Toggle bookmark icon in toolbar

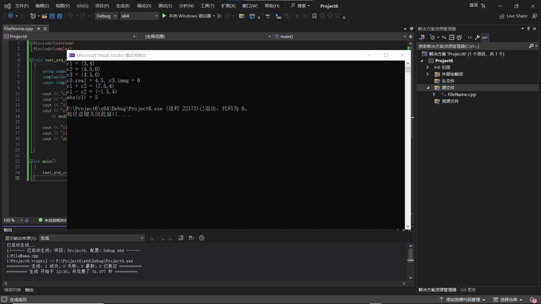click(314, 16)
